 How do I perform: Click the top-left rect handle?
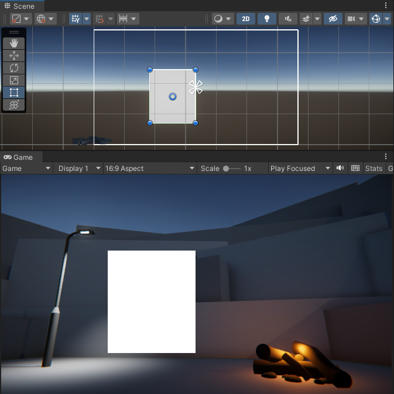(150, 70)
